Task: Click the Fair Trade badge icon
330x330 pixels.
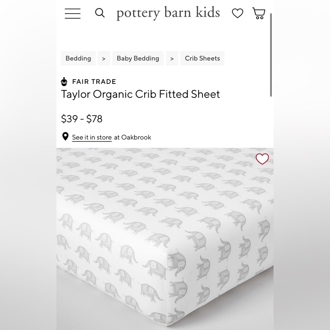Action: pos(64,82)
